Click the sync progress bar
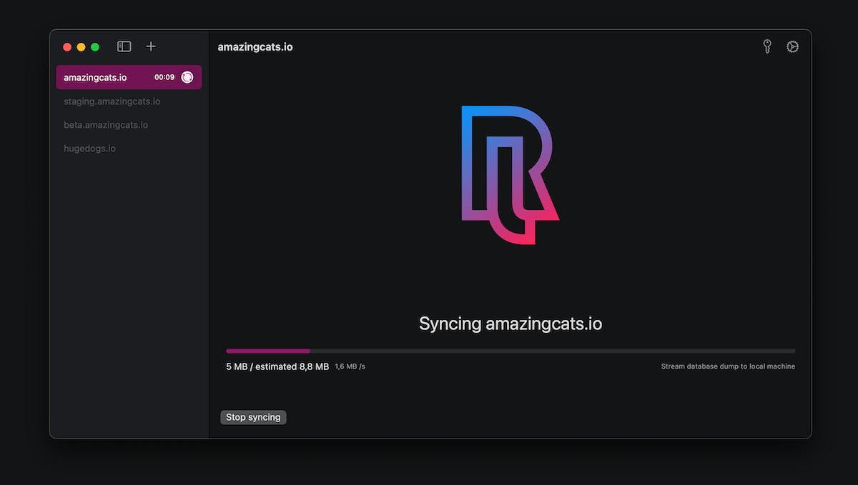 (511, 351)
